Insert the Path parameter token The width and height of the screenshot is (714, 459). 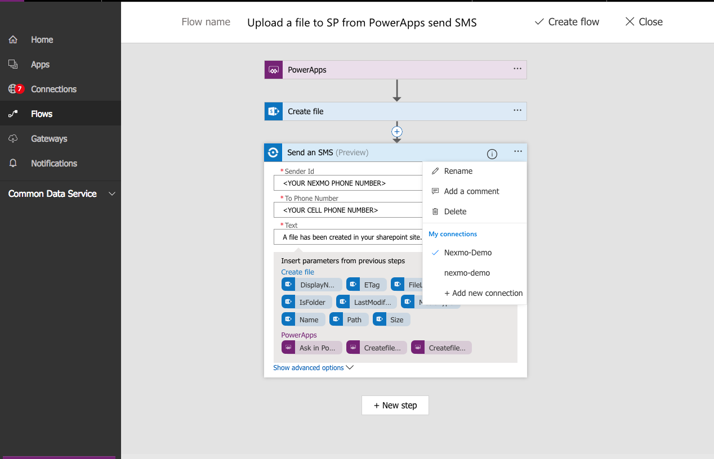349,319
